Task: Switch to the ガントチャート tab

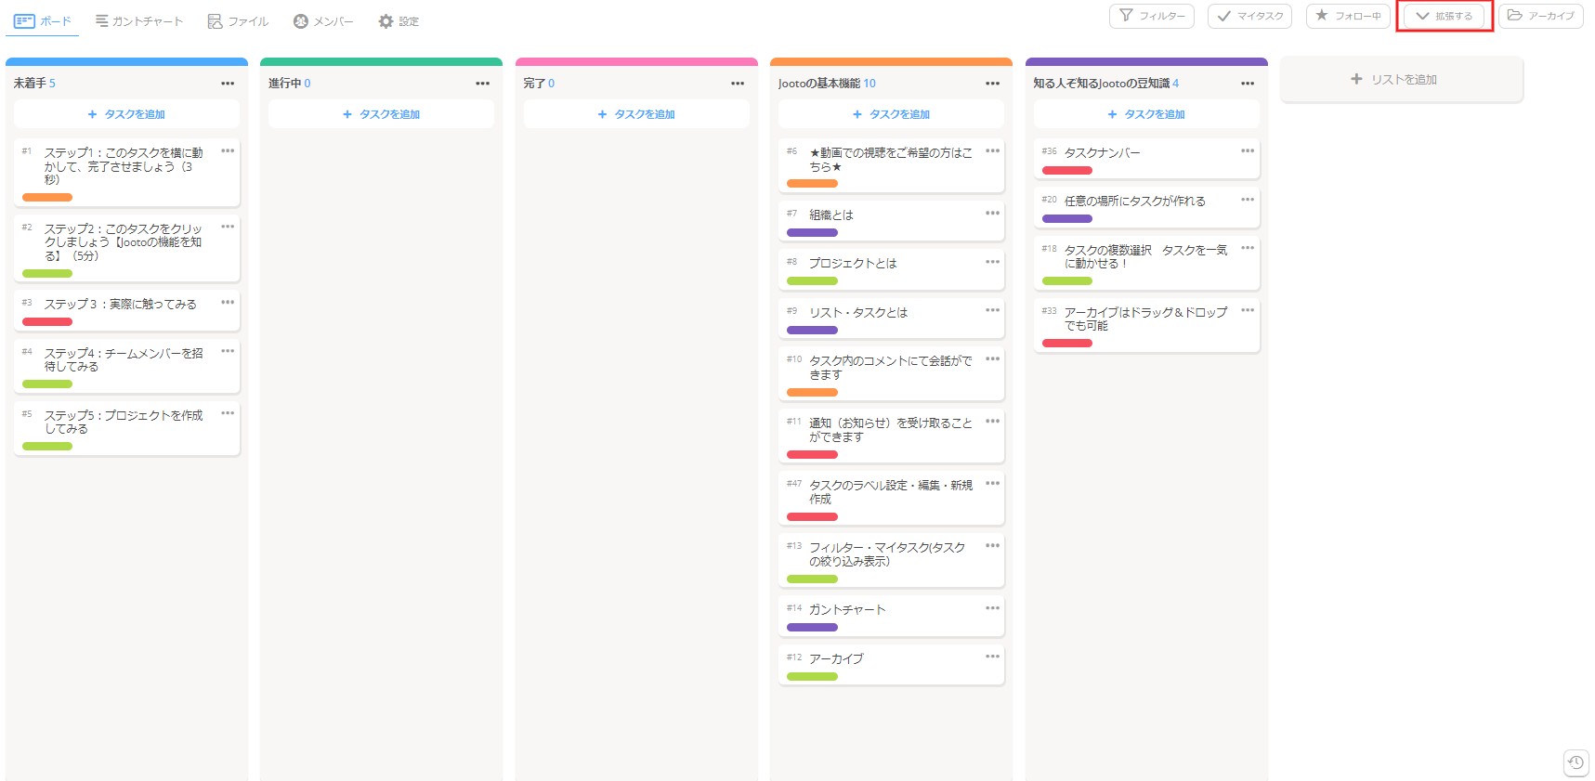Action: [139, 20]
